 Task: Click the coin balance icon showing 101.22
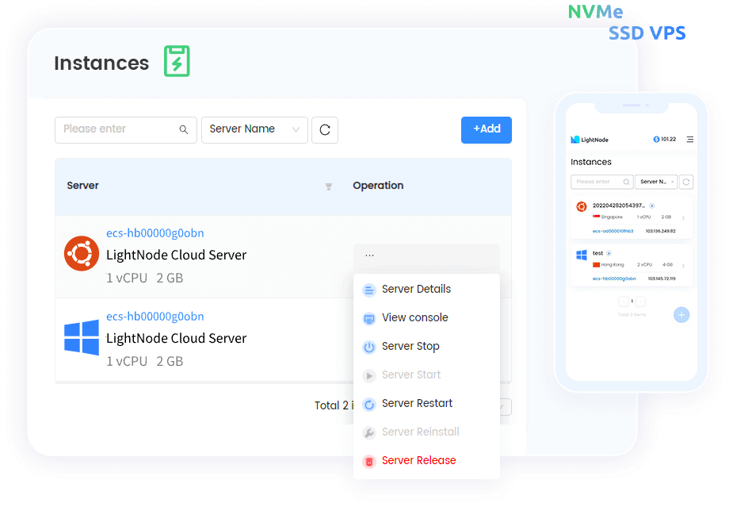(x=656, y=139)
